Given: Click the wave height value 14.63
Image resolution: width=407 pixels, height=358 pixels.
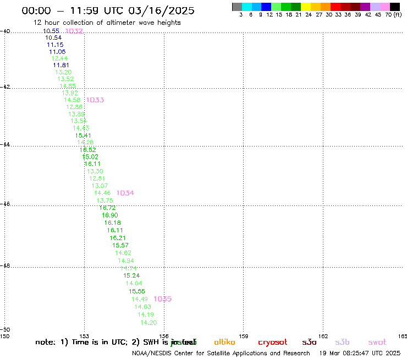Looking at the screenshot, I should [x=143, y=307].
